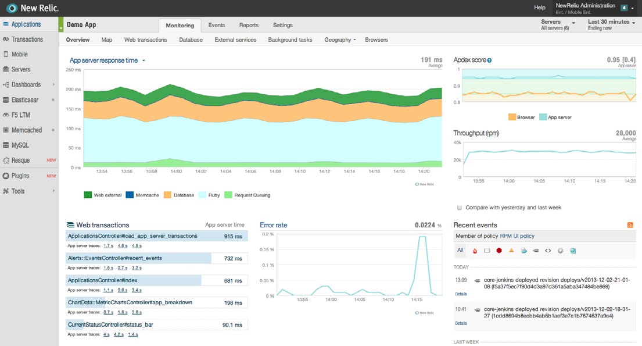Go to Transactions in sidebar

27,40
